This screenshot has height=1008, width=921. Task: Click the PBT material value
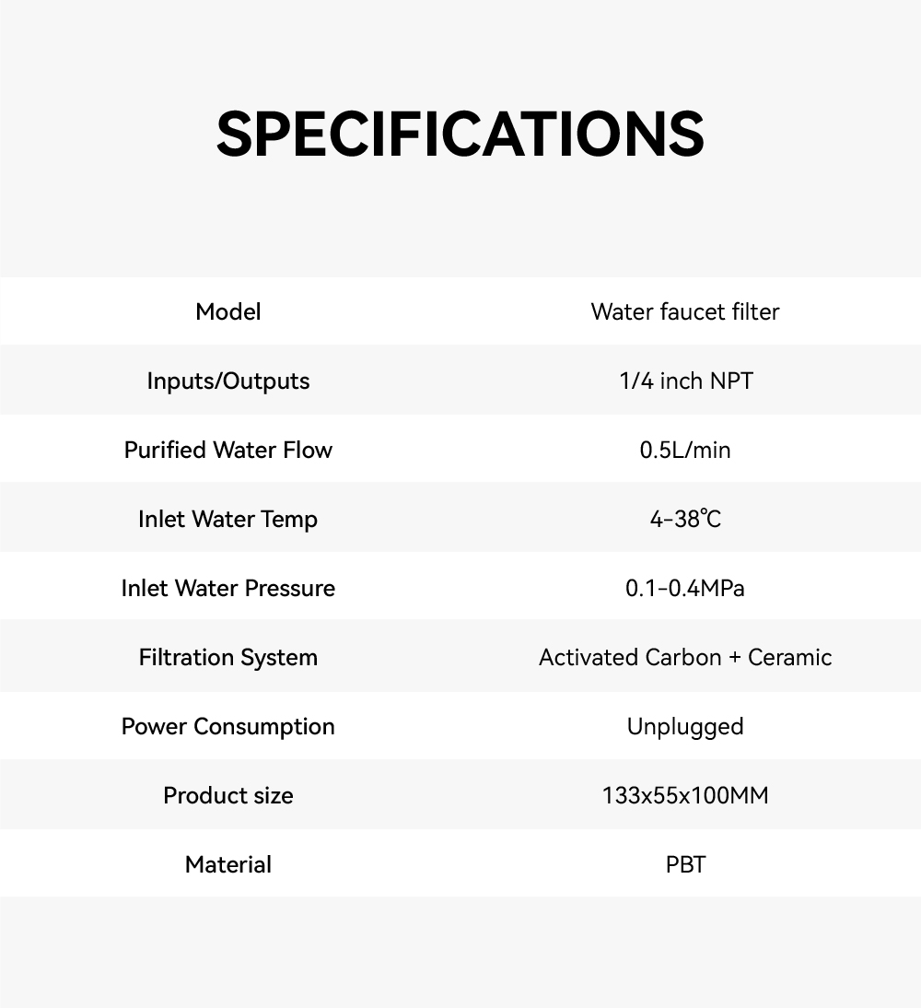(x=685, y=864)
